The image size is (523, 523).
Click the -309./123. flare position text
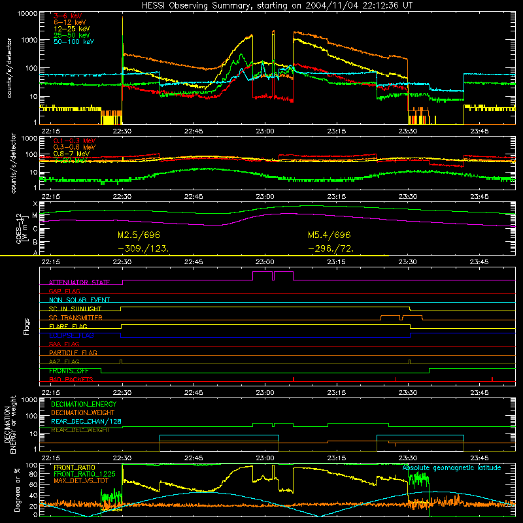[x=143, y=249]
